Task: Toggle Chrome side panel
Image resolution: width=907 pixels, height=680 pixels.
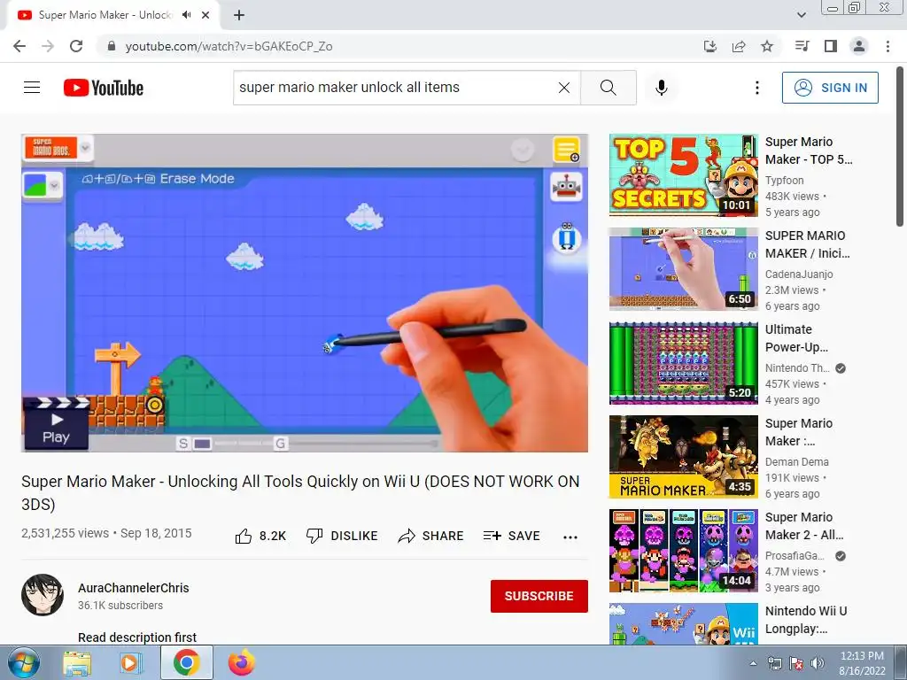Action: pyautogui.click(x=831, y=46)
